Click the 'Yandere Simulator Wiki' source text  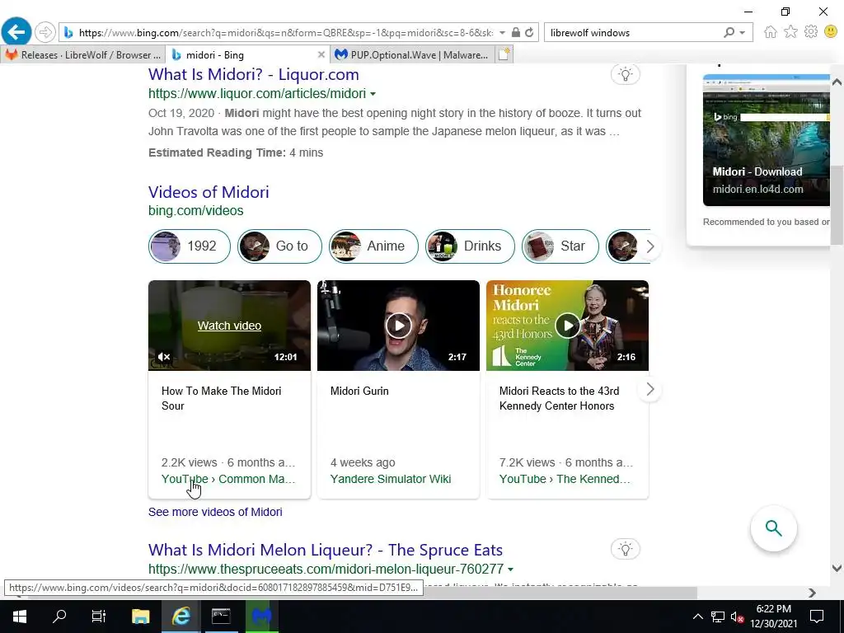(390, 479)
